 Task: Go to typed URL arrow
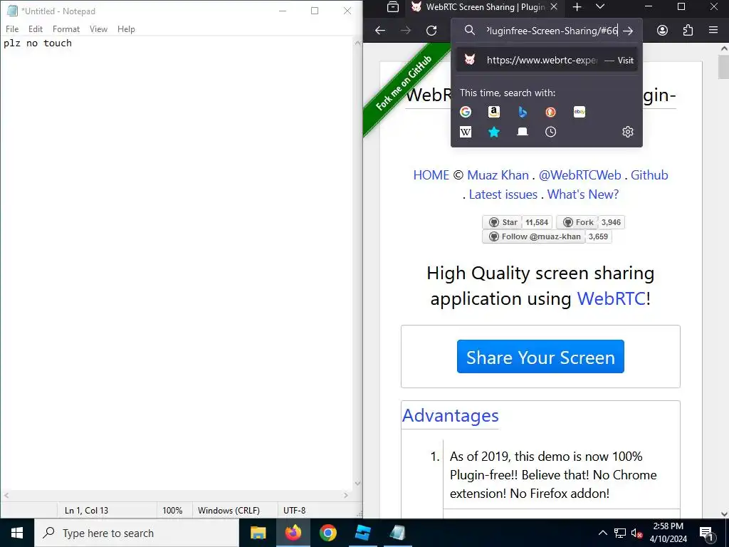pyautogui.click(x=628, y=31)
